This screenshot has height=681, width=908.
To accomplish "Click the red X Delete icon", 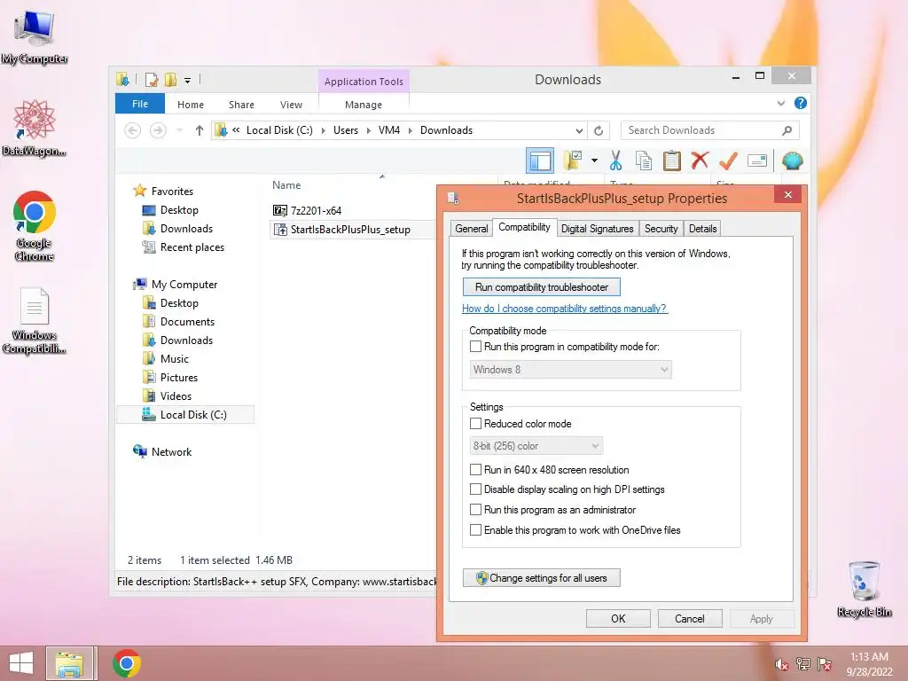I will point(701,160).
